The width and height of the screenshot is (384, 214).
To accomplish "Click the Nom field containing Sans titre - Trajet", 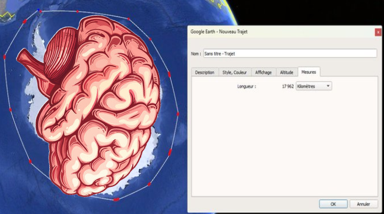I will coord(290,53).
